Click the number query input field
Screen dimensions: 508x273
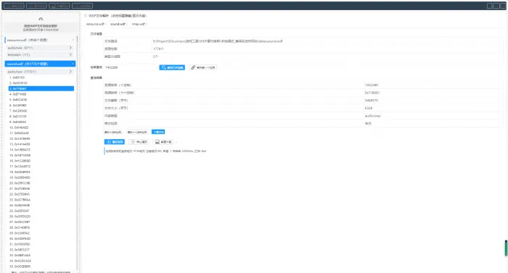point(131,67)
